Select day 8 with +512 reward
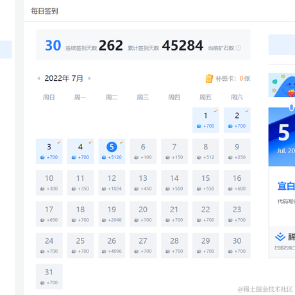The height and width of the screenshot is (295, 295). pyautogui.click(x=206, y=151)
